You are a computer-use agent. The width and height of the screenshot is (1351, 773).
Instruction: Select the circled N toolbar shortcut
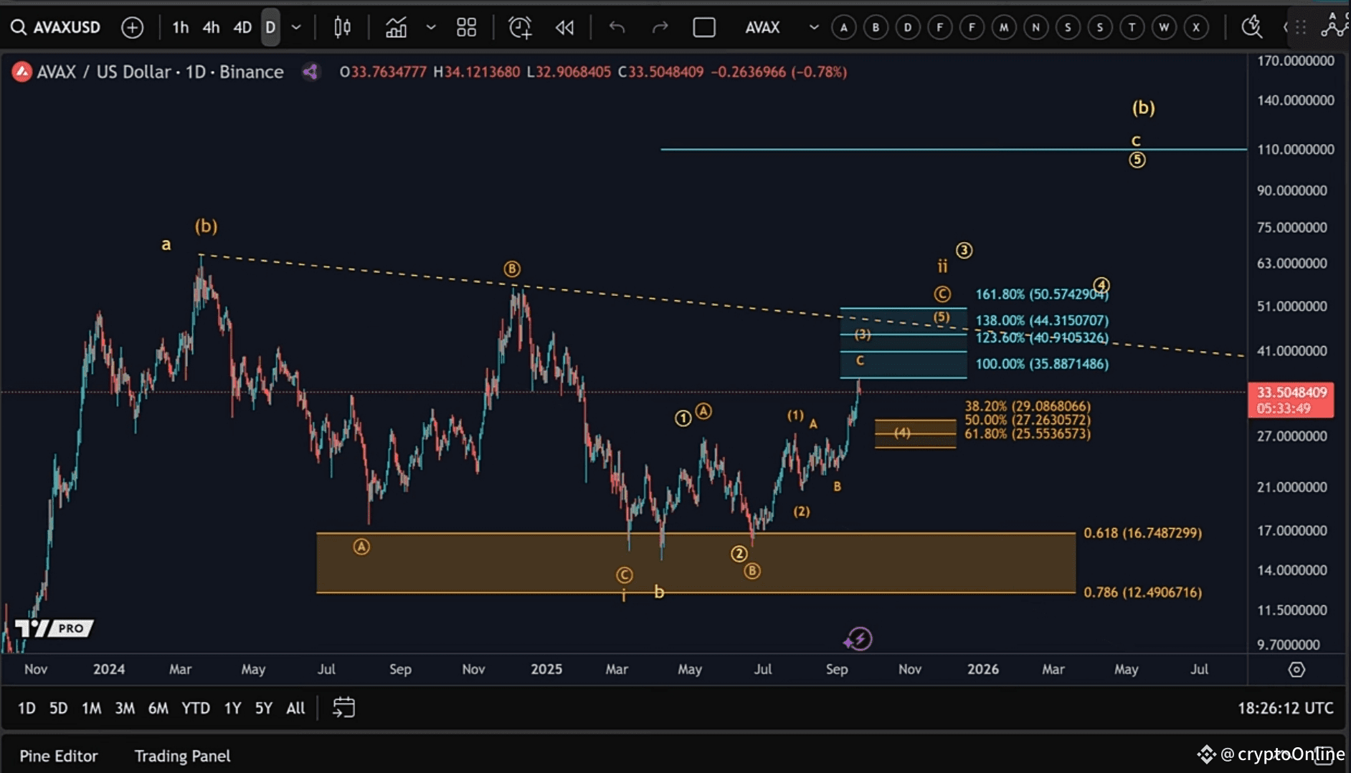pyautogui.click(x=1035, y=27)
